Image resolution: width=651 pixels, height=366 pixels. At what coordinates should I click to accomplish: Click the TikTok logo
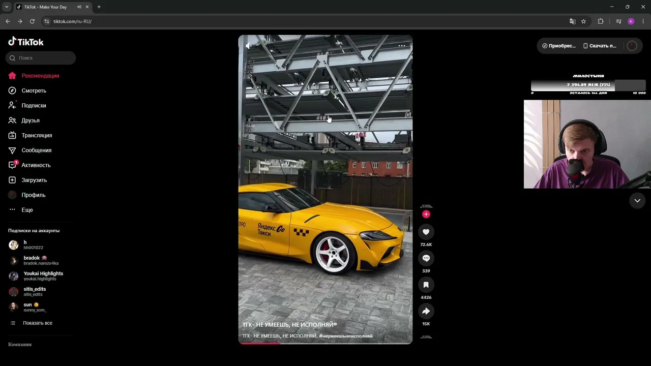[26, 42]
